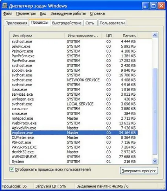
Task: Select the ApVxdWin.exe process
Action: pos(74,128)
